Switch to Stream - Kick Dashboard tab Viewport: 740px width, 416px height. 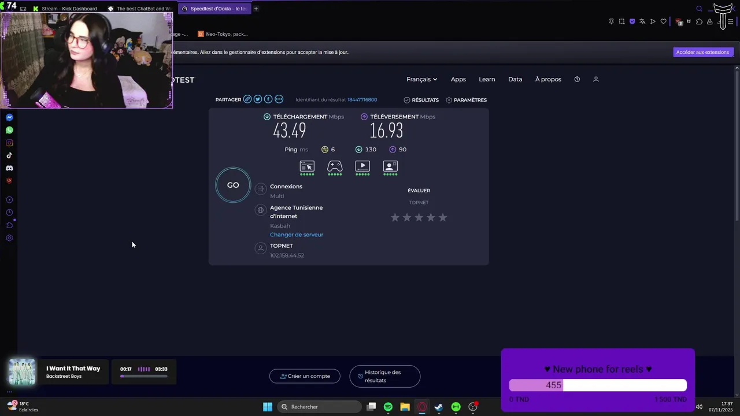(65, 9)
